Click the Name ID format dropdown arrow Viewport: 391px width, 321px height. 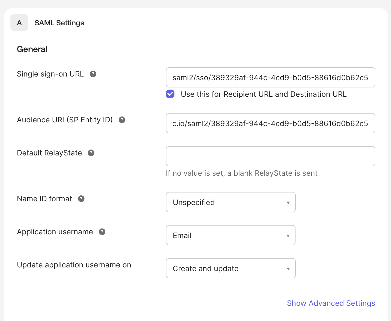(x=288, y=202)
